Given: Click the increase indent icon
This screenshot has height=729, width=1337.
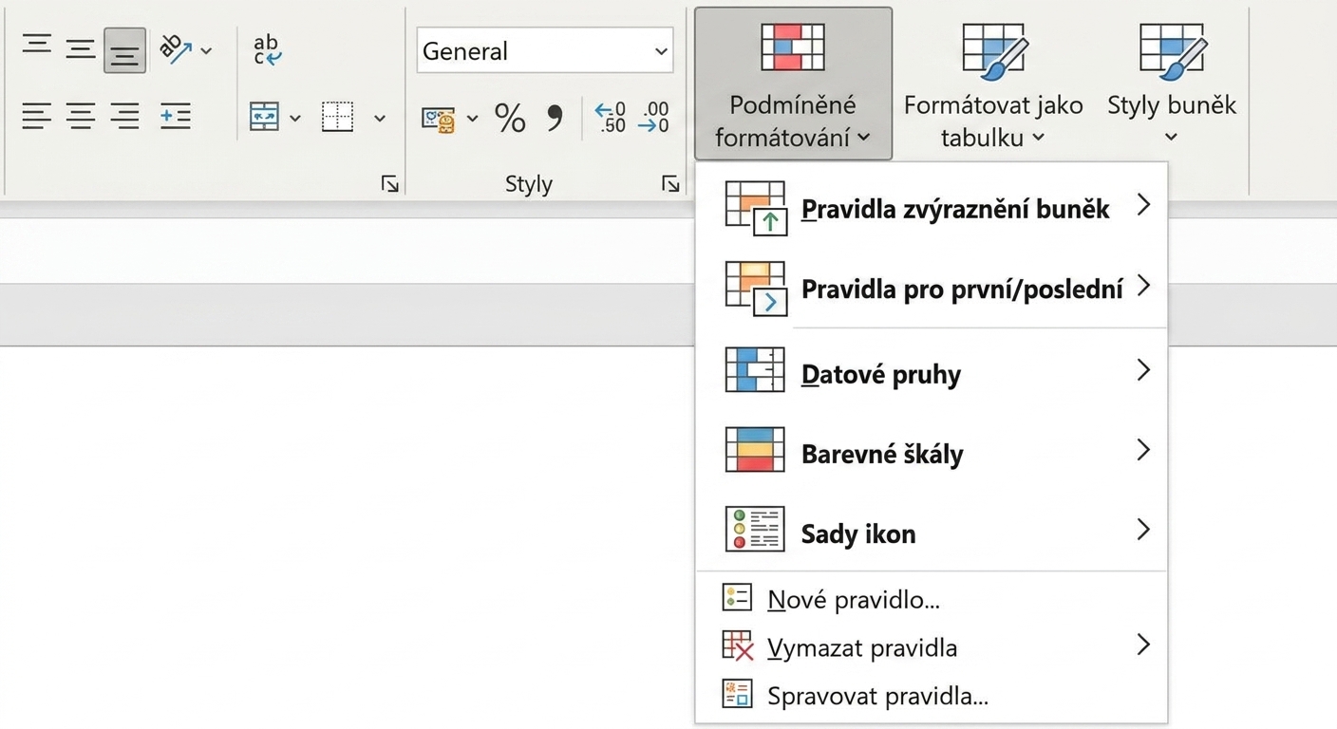Looking at the screenshot, I should [x=175, y=117].
